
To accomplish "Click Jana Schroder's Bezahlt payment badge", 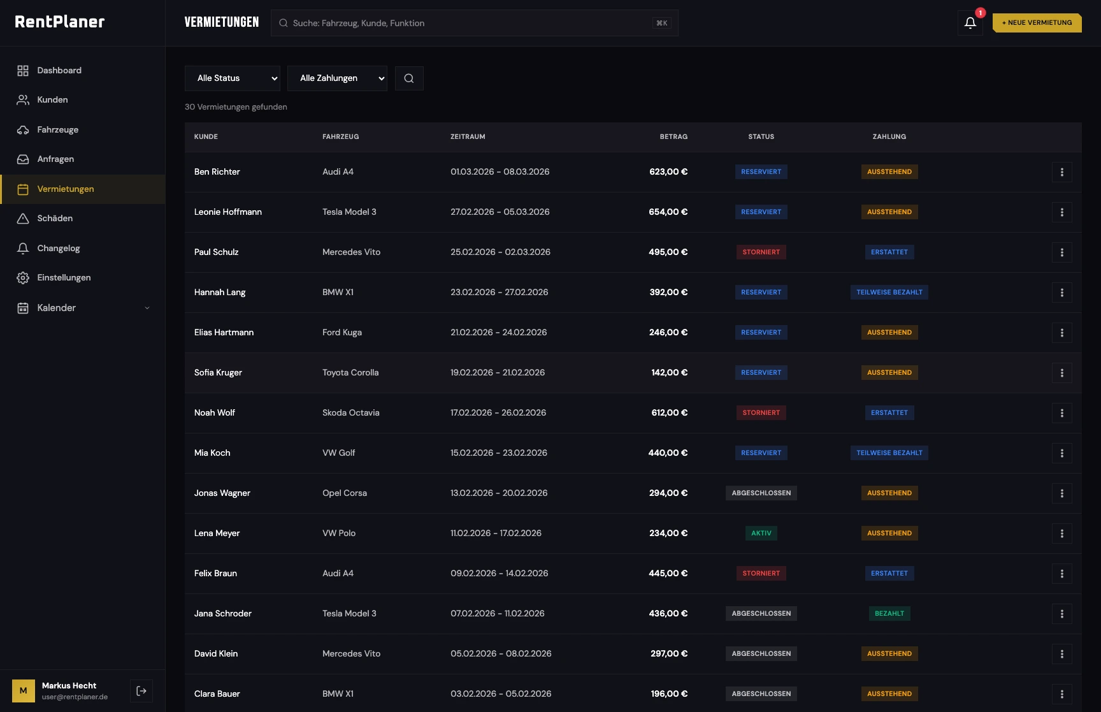I will [x=889, y=614].
